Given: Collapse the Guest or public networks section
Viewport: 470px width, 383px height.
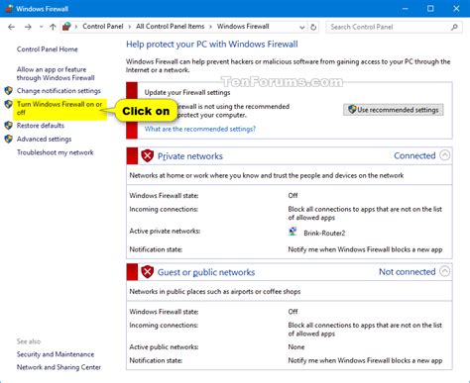Looking at the screenshot, I should [445, 271].
